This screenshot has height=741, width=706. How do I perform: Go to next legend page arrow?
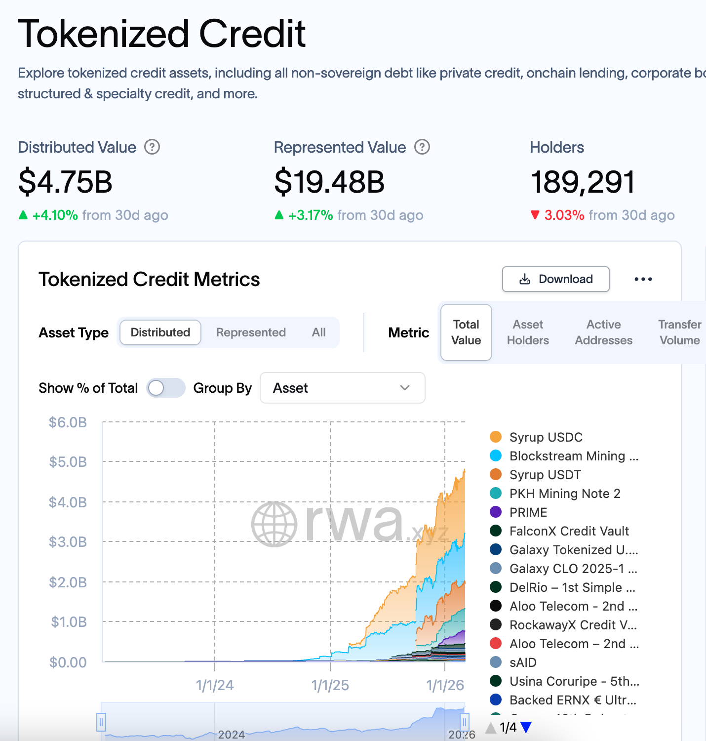[526, 727]
